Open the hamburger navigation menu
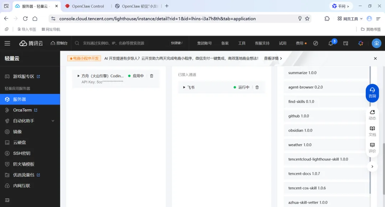The height and width of the screenshot is (207, 385). [7, 43]
